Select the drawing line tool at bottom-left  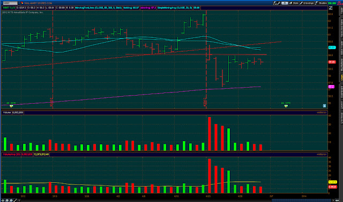pos(15,200)
